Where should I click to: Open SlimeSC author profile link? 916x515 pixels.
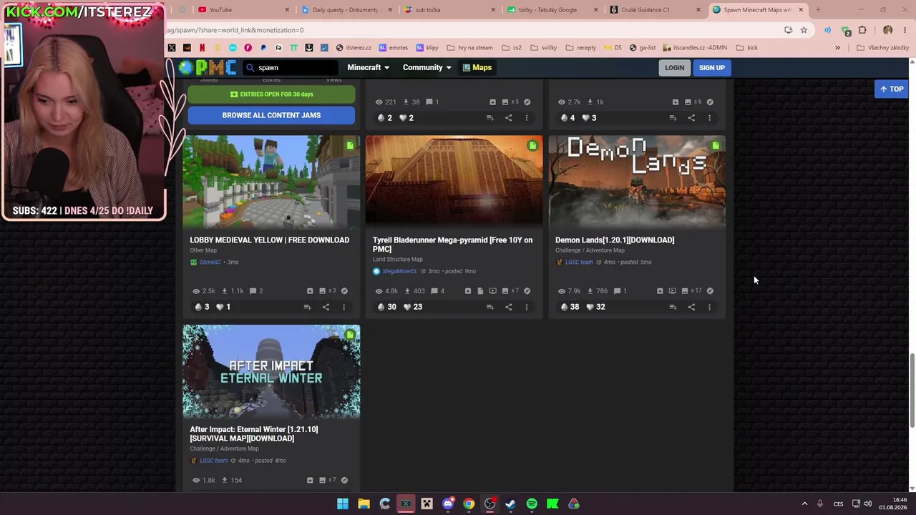click(x=210, y=263)
